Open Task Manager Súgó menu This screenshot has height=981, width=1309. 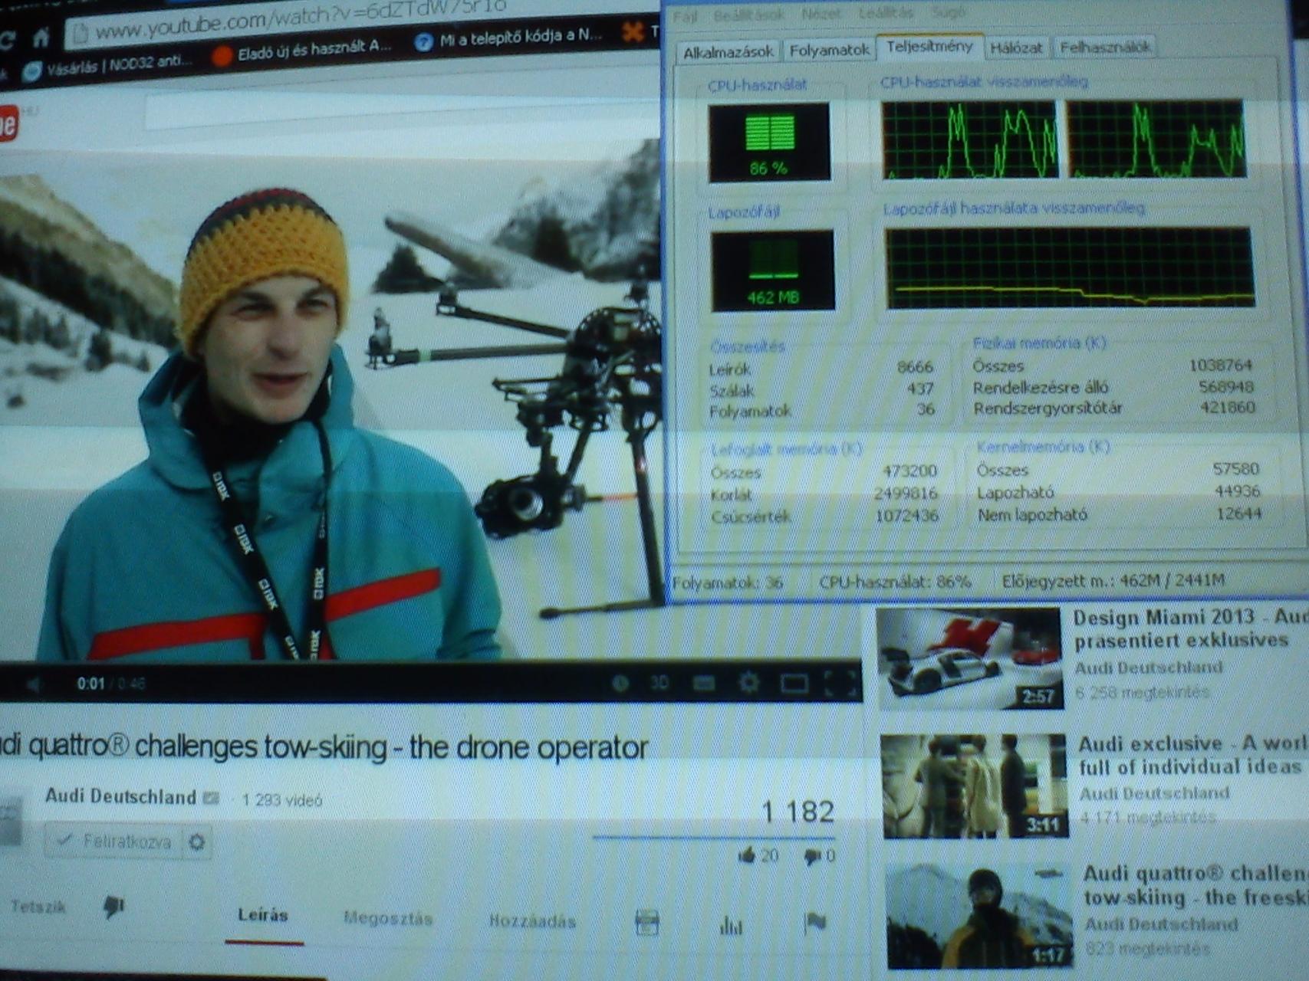pyautogui.click(x=947, y=12)
